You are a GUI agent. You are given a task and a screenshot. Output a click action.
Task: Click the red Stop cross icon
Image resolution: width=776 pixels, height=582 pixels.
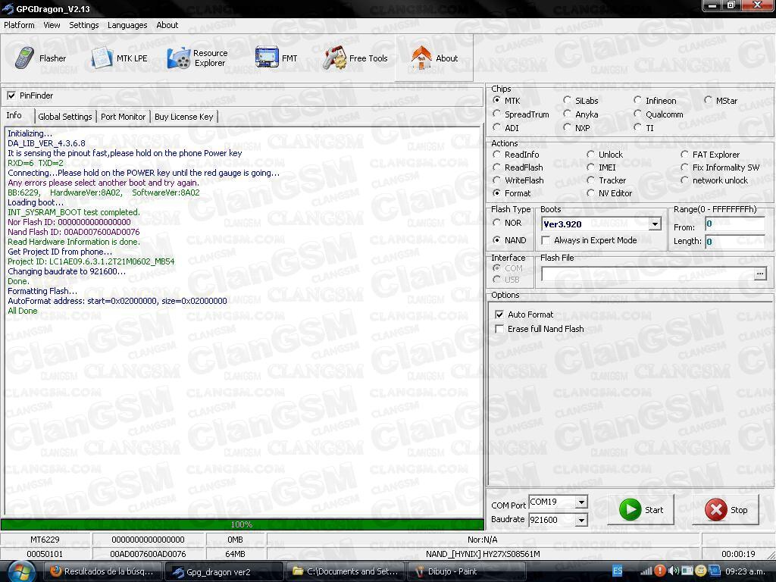tap(715, 510)
